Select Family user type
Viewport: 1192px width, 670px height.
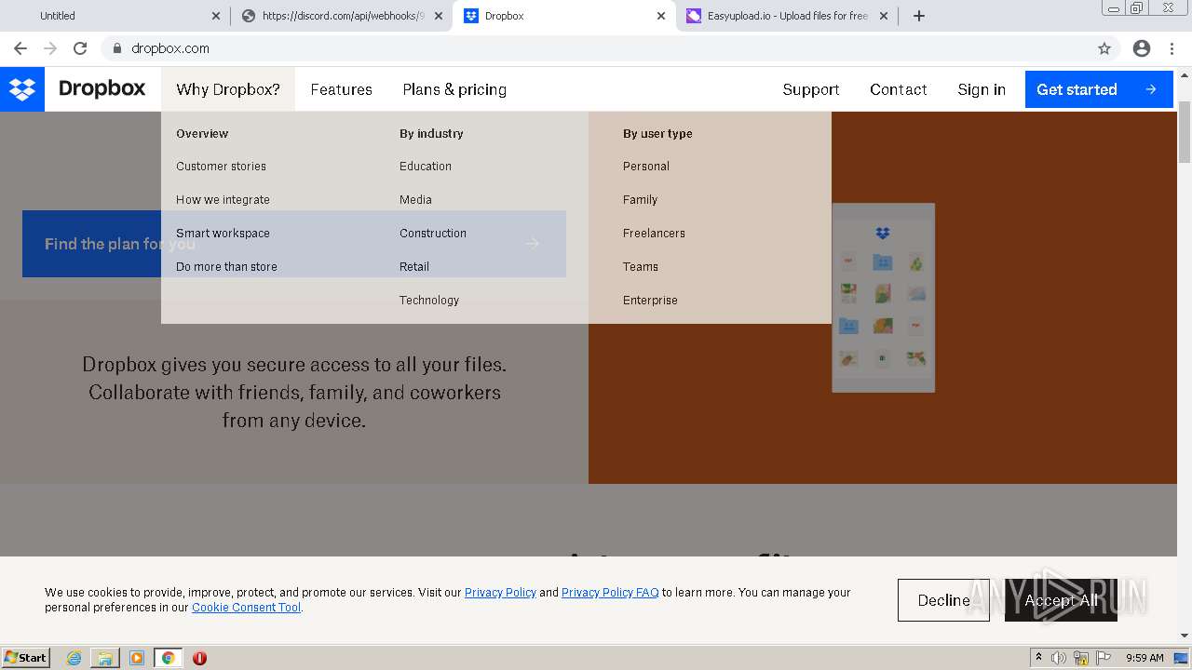tap(641, 199)
